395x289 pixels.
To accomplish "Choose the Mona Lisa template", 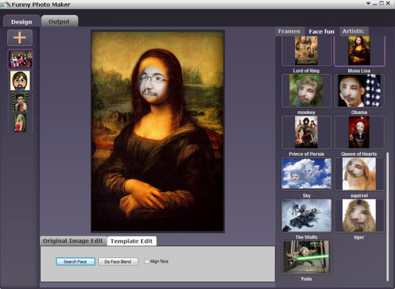I will click(x=359, y=51).
